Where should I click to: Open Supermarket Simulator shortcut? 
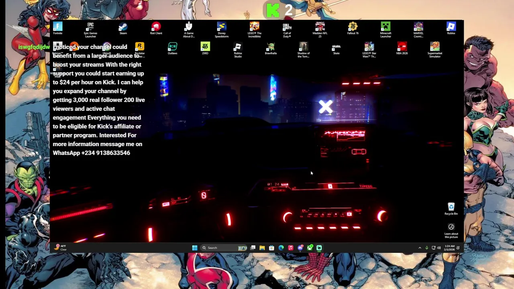coord(435,50)
